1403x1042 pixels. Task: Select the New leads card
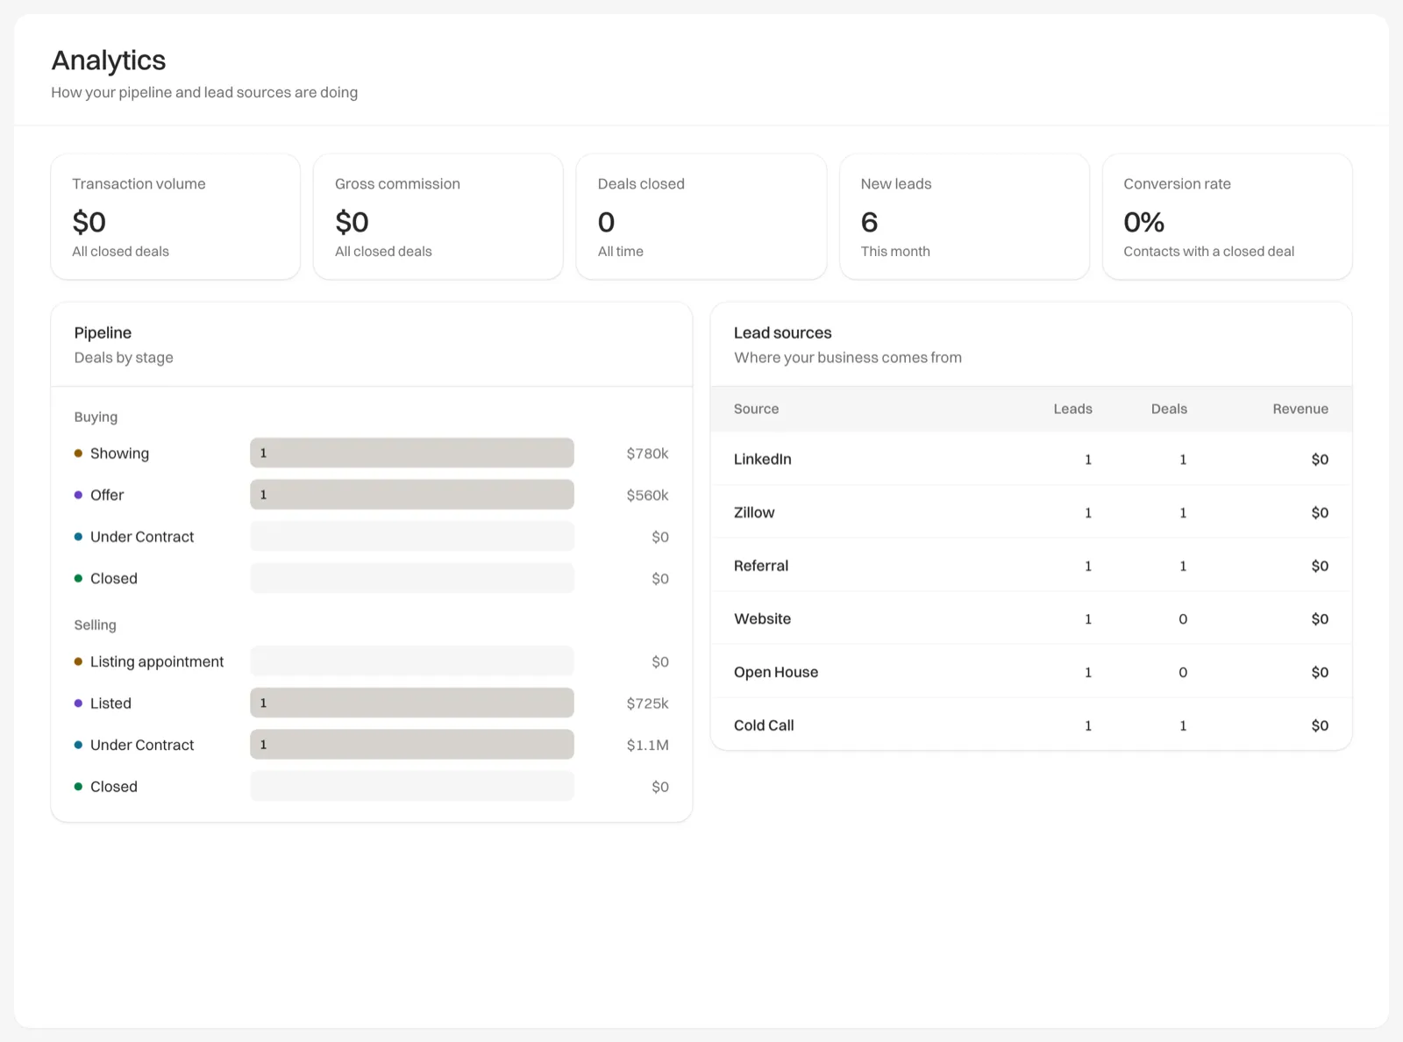(965, 217)
